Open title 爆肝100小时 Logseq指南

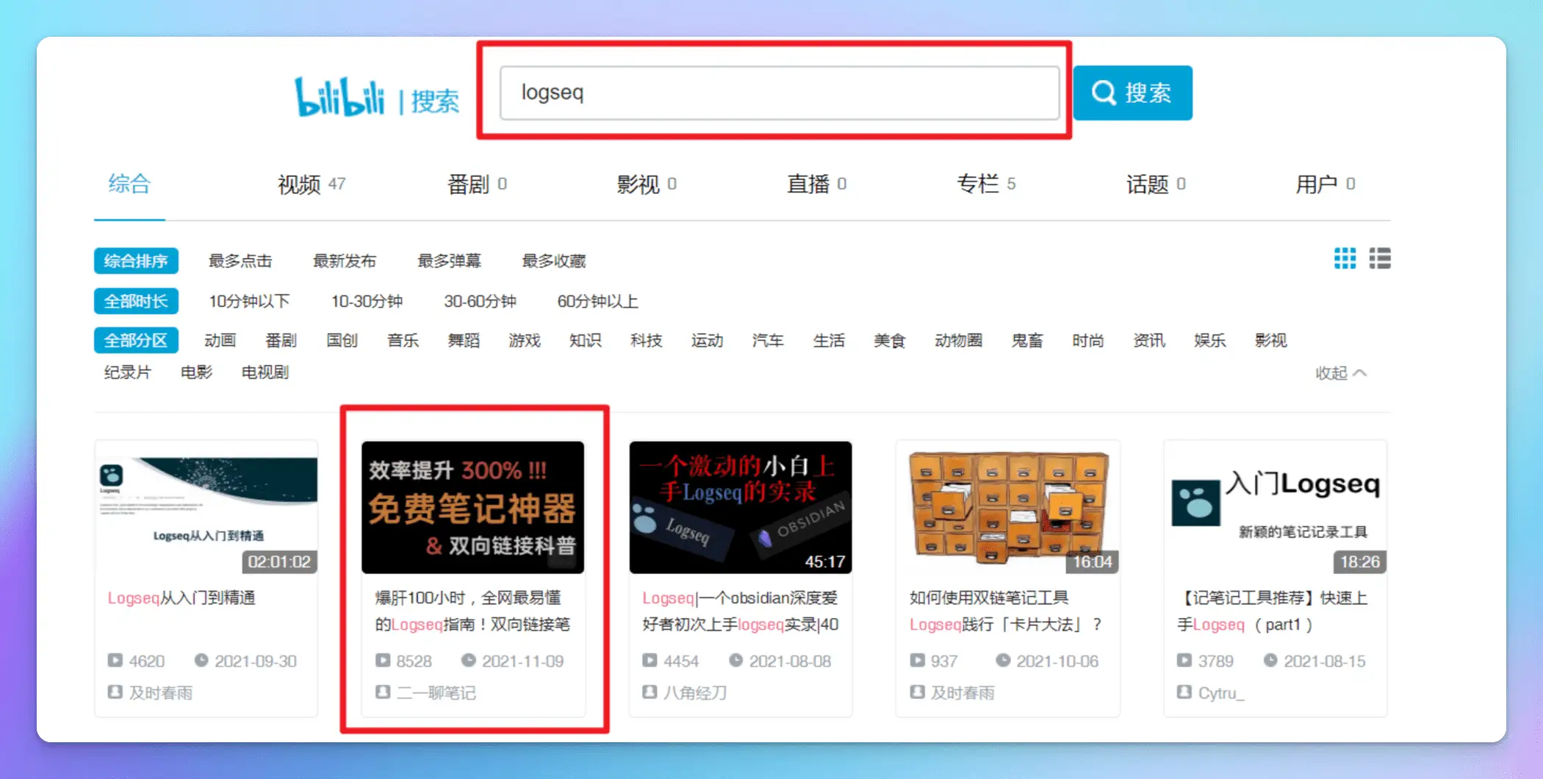coord(472,611)
